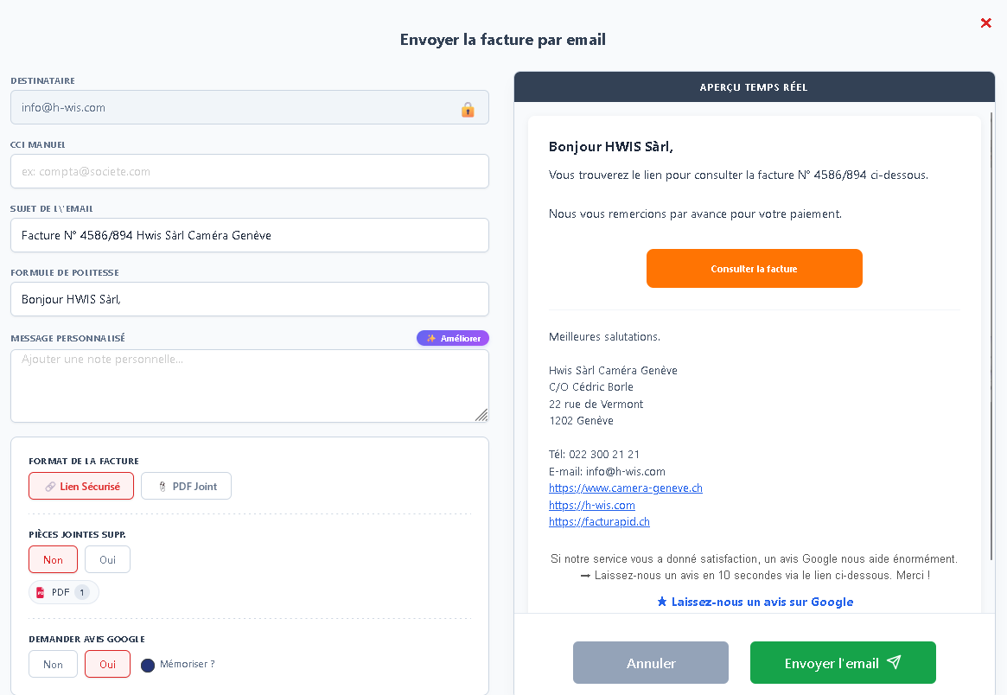Click the Améliorer AI sparkle button

[453, 338]
